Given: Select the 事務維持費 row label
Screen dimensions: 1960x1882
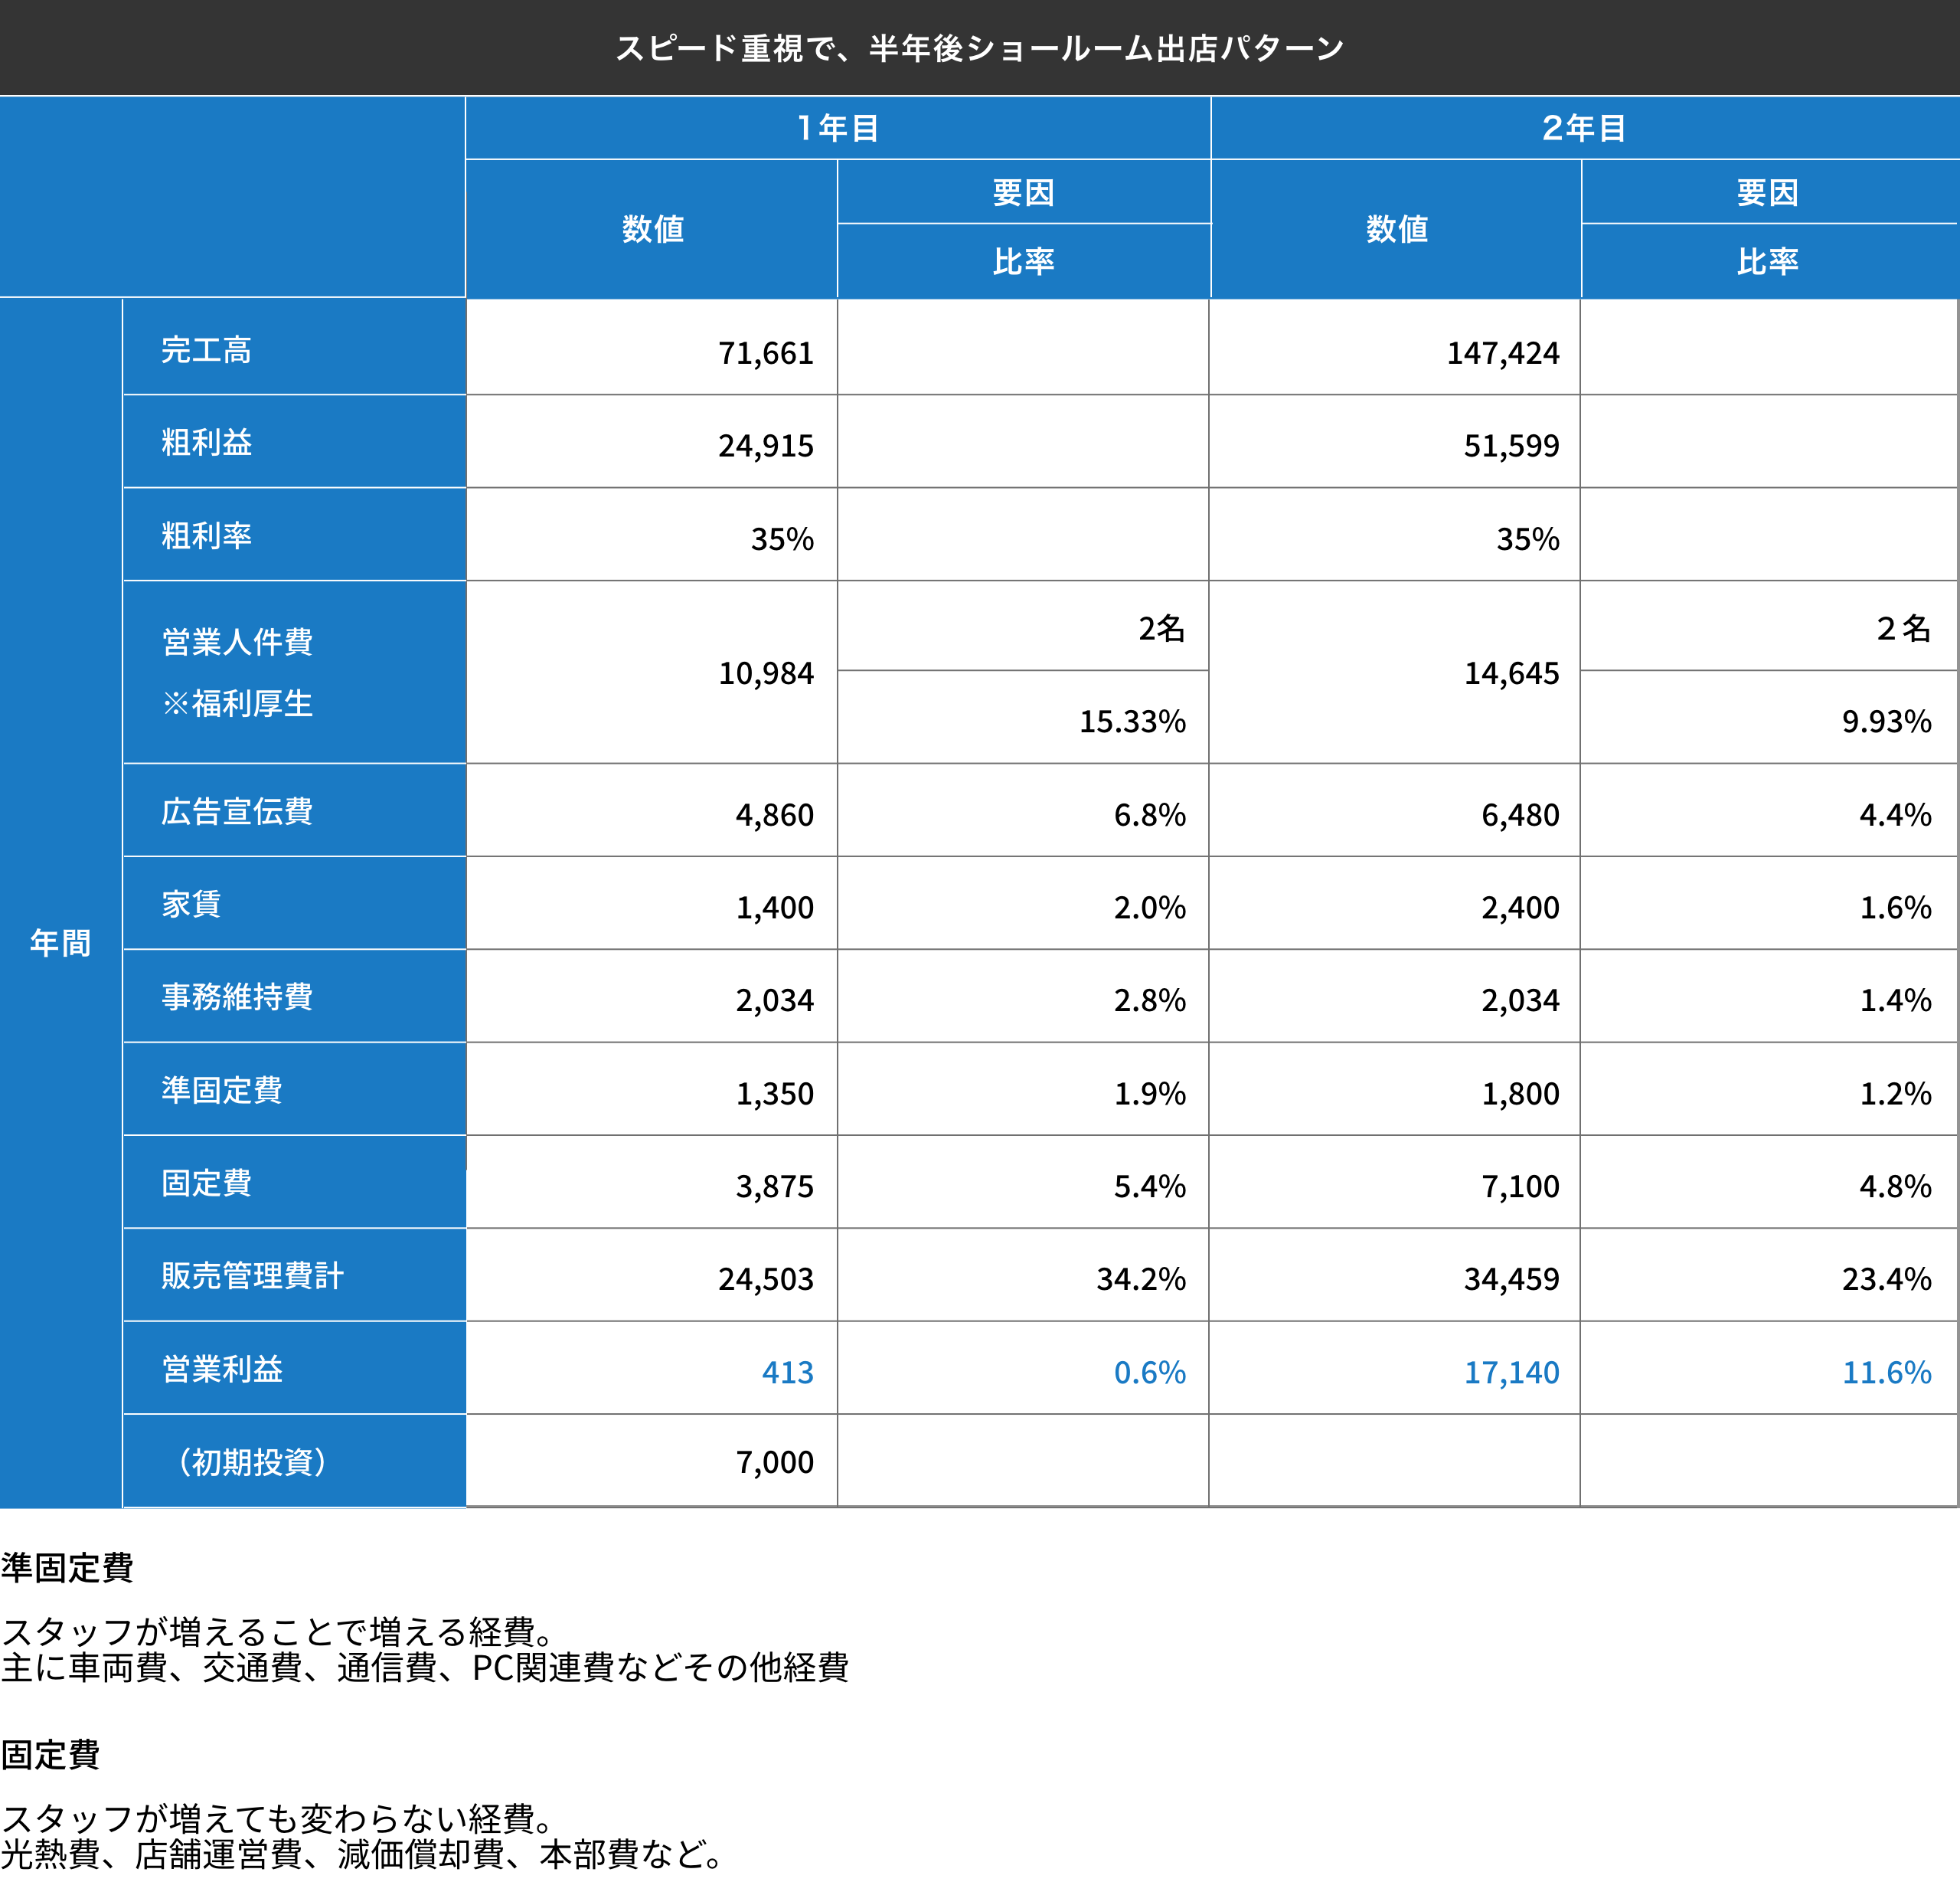Looking at the screenshot, I should pyautogui.click(x=237, y=997).
